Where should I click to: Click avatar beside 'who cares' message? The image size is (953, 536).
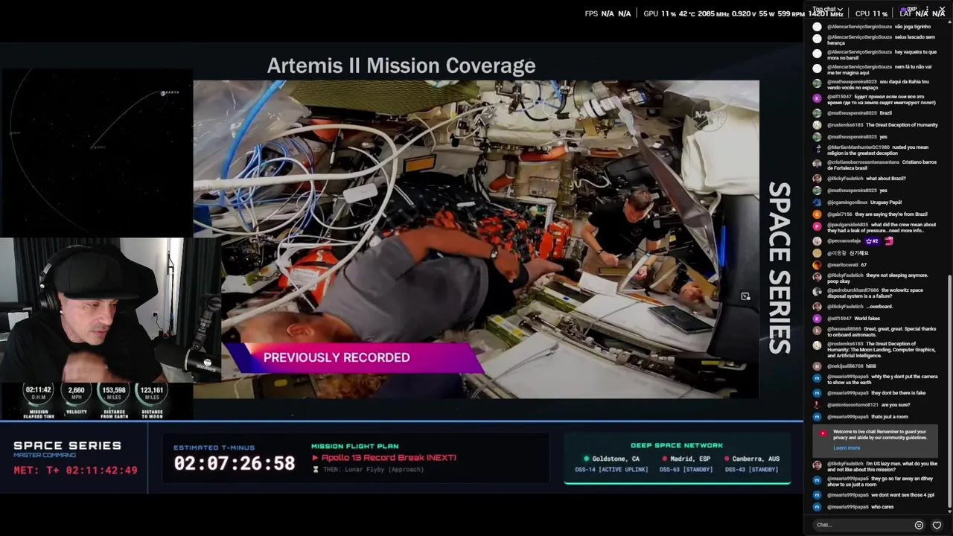click(x=817, y=507)
